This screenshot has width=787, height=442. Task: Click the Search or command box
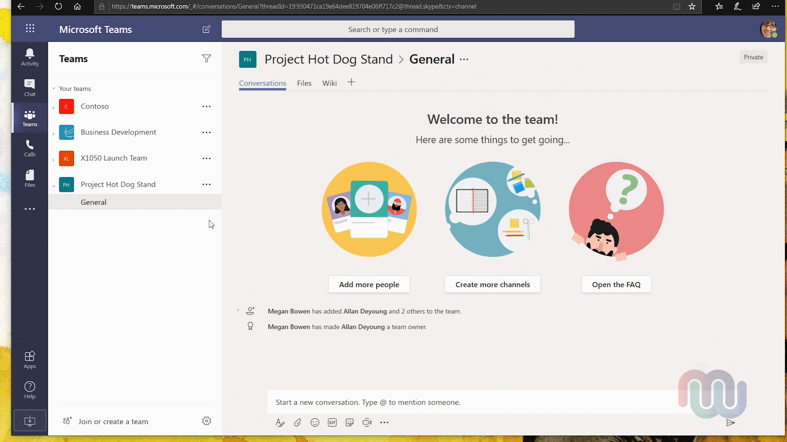[398, 29]
